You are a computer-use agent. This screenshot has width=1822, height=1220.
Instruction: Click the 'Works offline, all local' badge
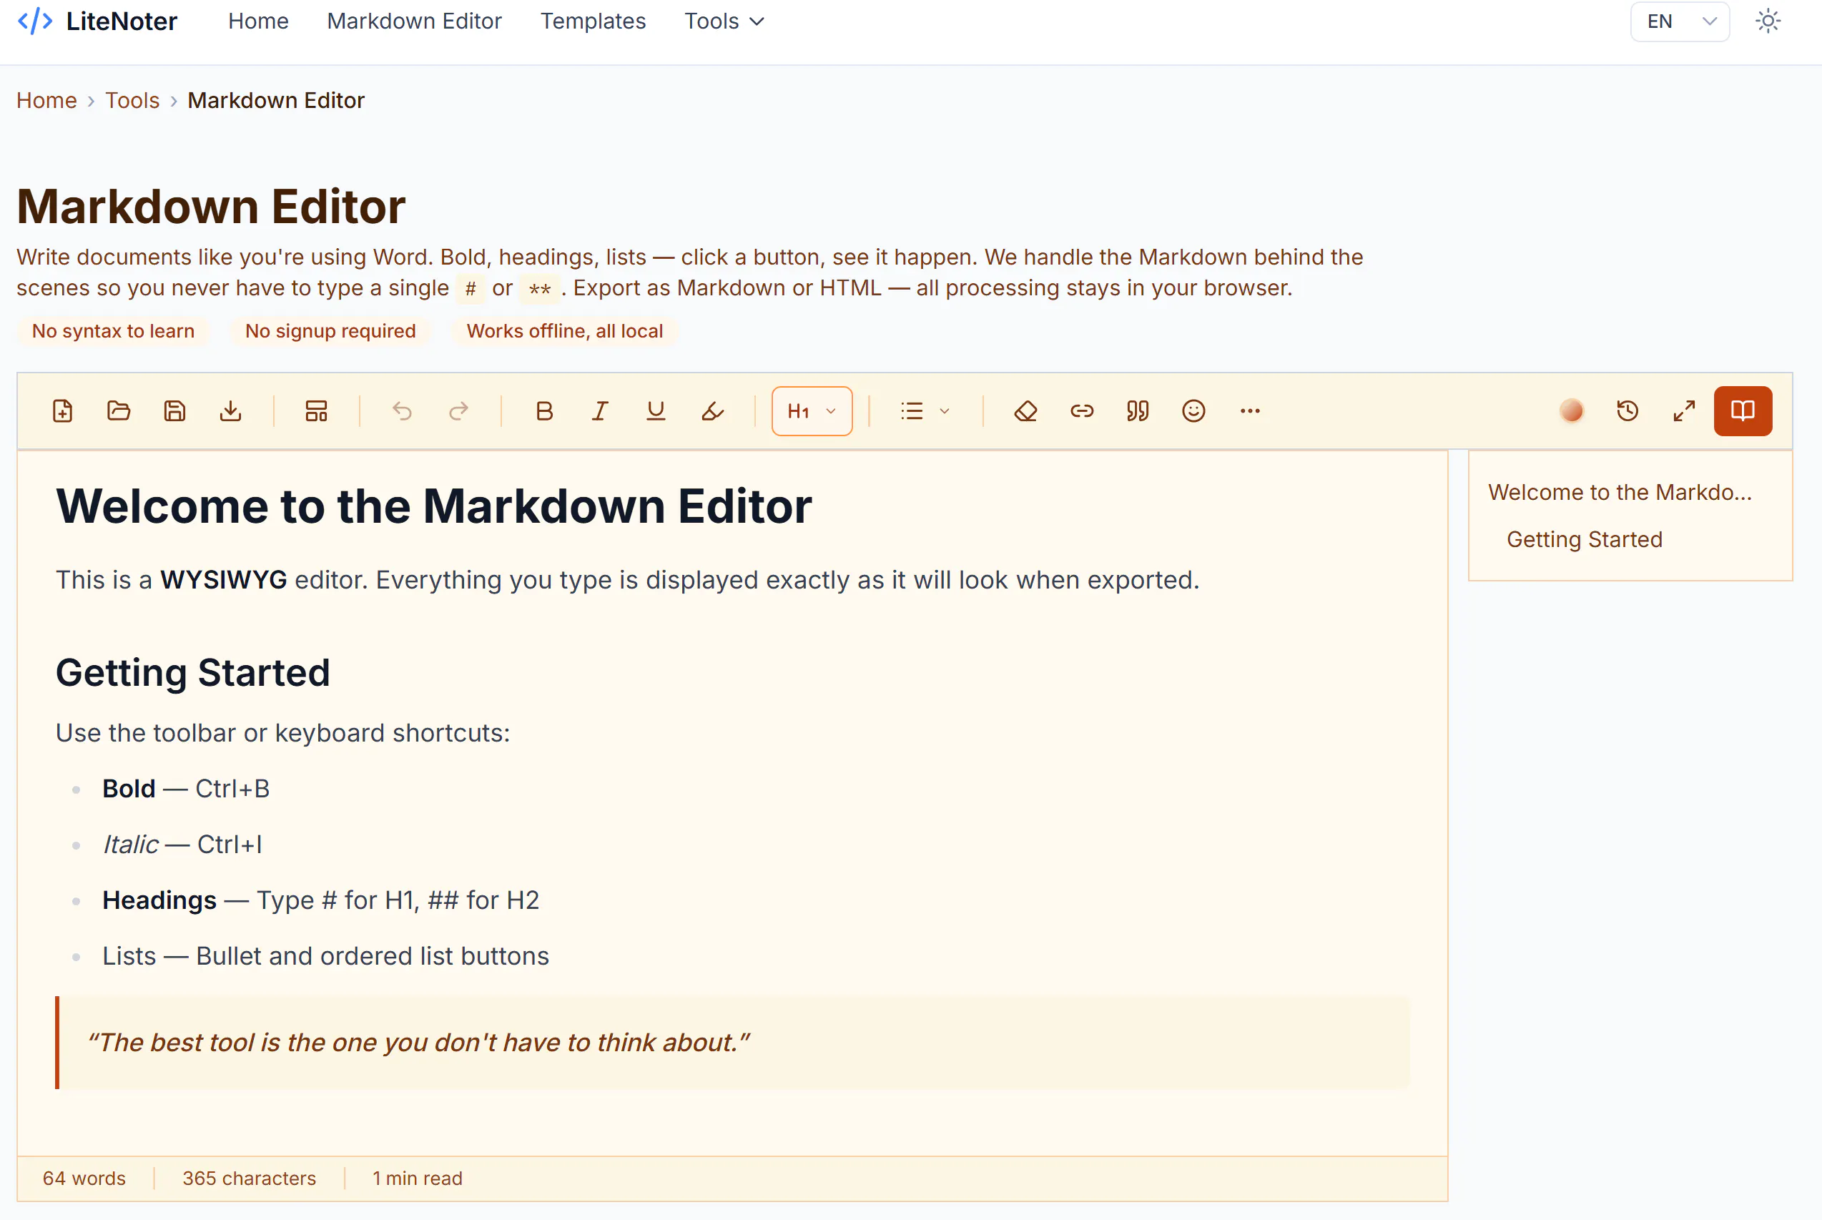pyautogui.click(x=565, y=330)
